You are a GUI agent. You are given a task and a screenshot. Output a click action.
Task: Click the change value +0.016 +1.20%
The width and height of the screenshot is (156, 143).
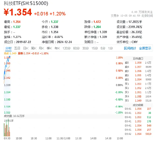pyautogui.click(x=50, y=14)
